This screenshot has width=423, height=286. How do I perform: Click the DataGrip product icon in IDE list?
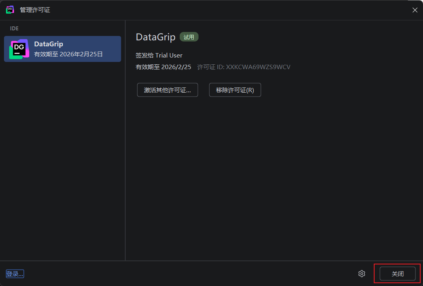point(19,49)
